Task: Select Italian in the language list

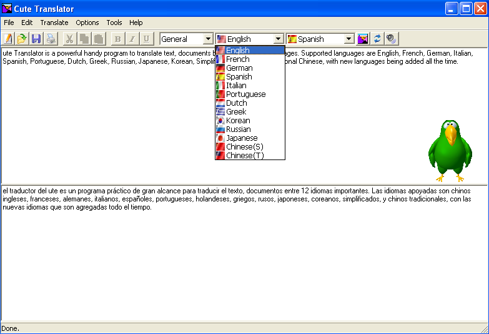Action: click(250, 85)
